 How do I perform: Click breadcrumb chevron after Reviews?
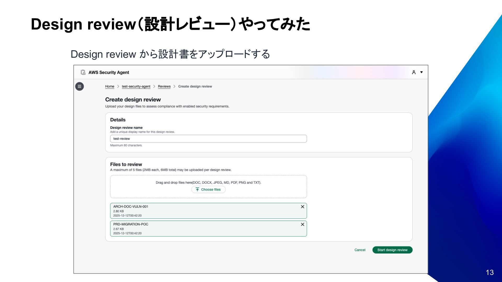174,86
